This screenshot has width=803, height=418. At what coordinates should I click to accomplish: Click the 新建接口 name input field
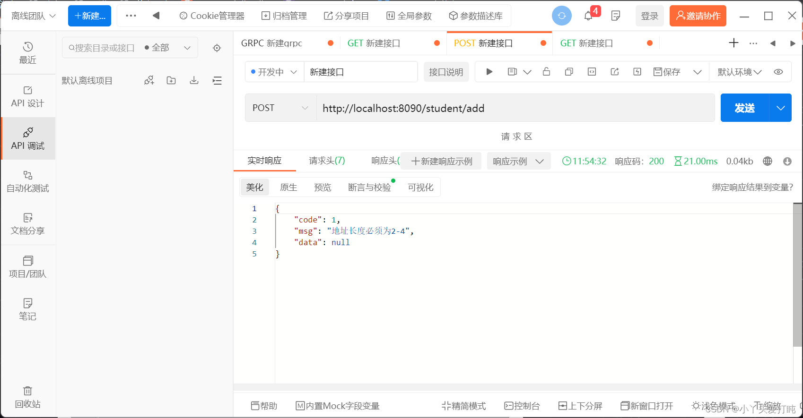tap(361, 72)
